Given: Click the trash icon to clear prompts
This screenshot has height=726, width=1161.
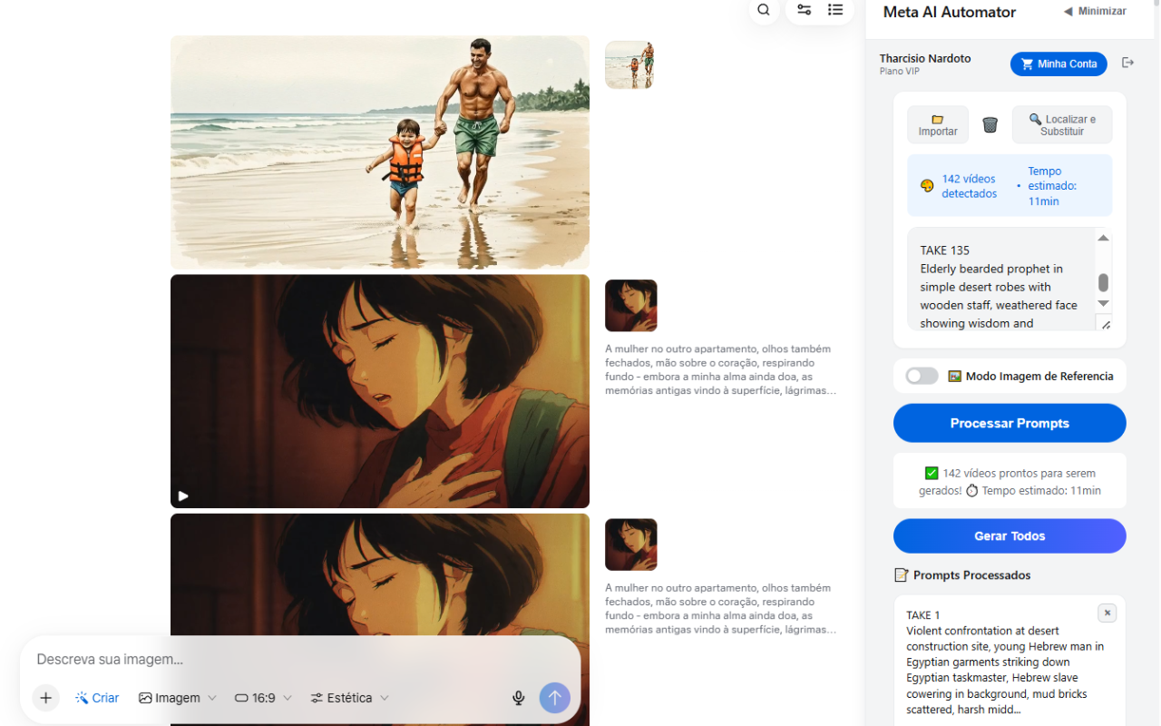Looking at the screenshot, I should click(990, 124).
